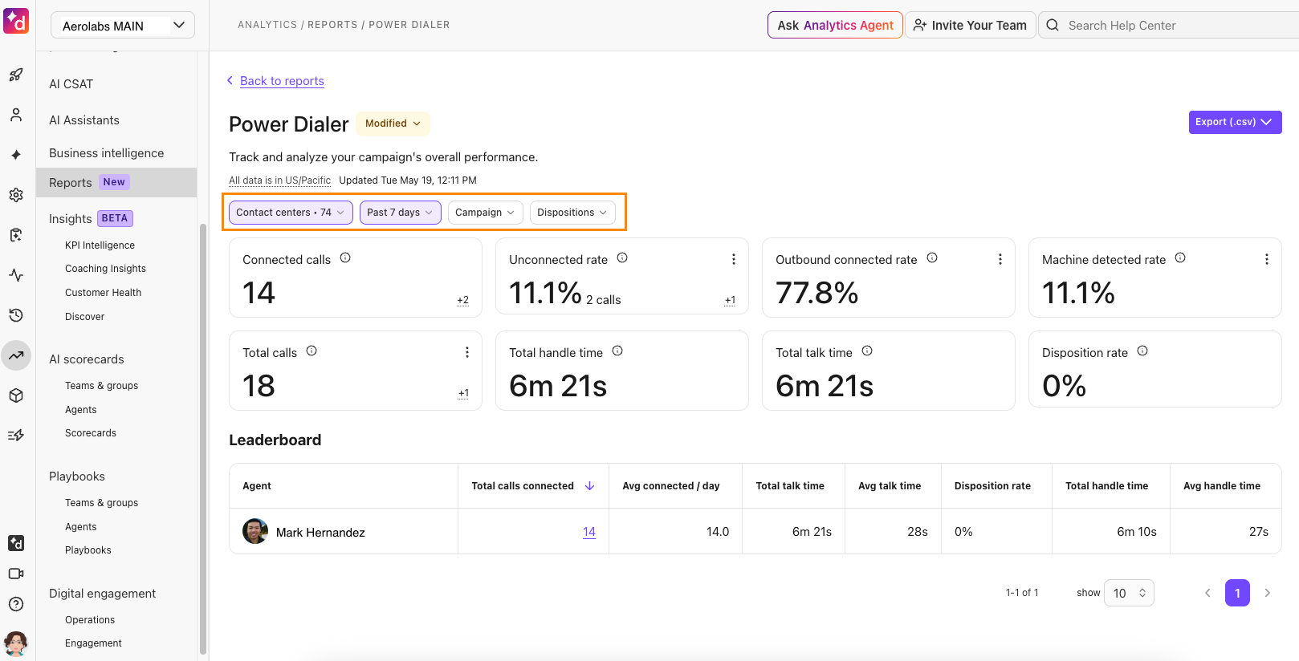Open Customer Health in the sidebar

click(x=104, y=293)
